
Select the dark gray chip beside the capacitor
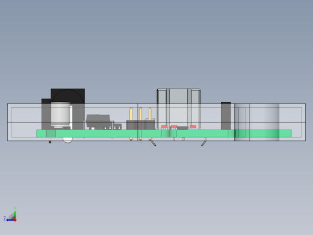point(98,121)
